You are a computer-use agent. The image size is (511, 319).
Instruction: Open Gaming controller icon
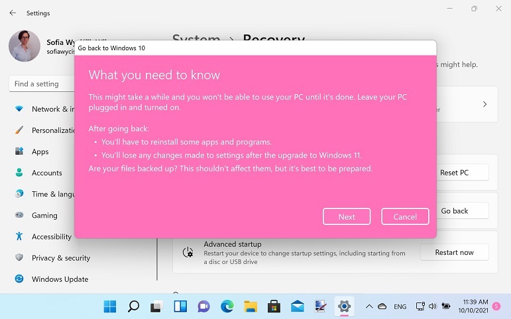tap(19, 215)
